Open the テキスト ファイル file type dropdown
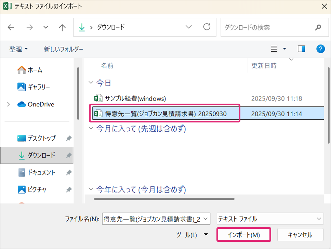Viewport: 331px width, 249px height. click(270, 219)
